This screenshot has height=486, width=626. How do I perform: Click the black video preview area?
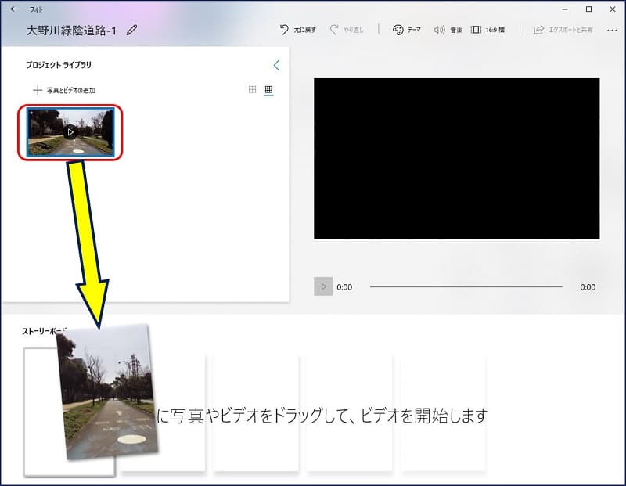coord(456,158)
